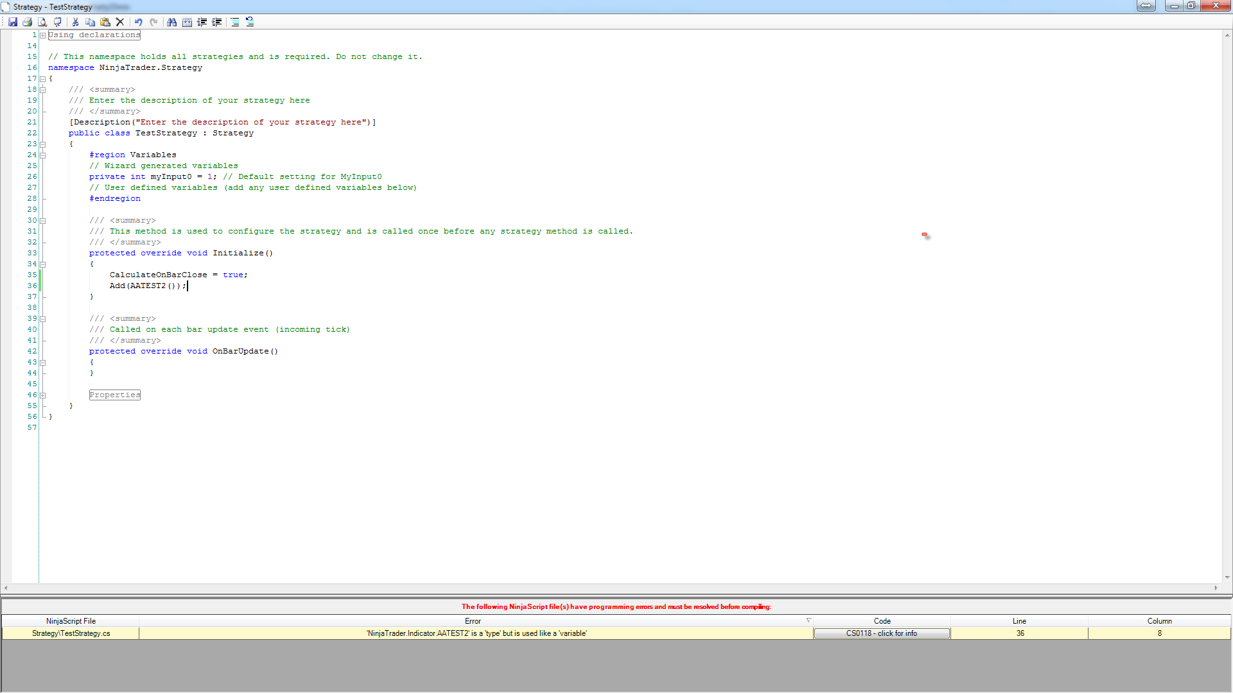Click the Delete X icon
This screenshot has width=1233, height=693.
click(x=120, y=22)
